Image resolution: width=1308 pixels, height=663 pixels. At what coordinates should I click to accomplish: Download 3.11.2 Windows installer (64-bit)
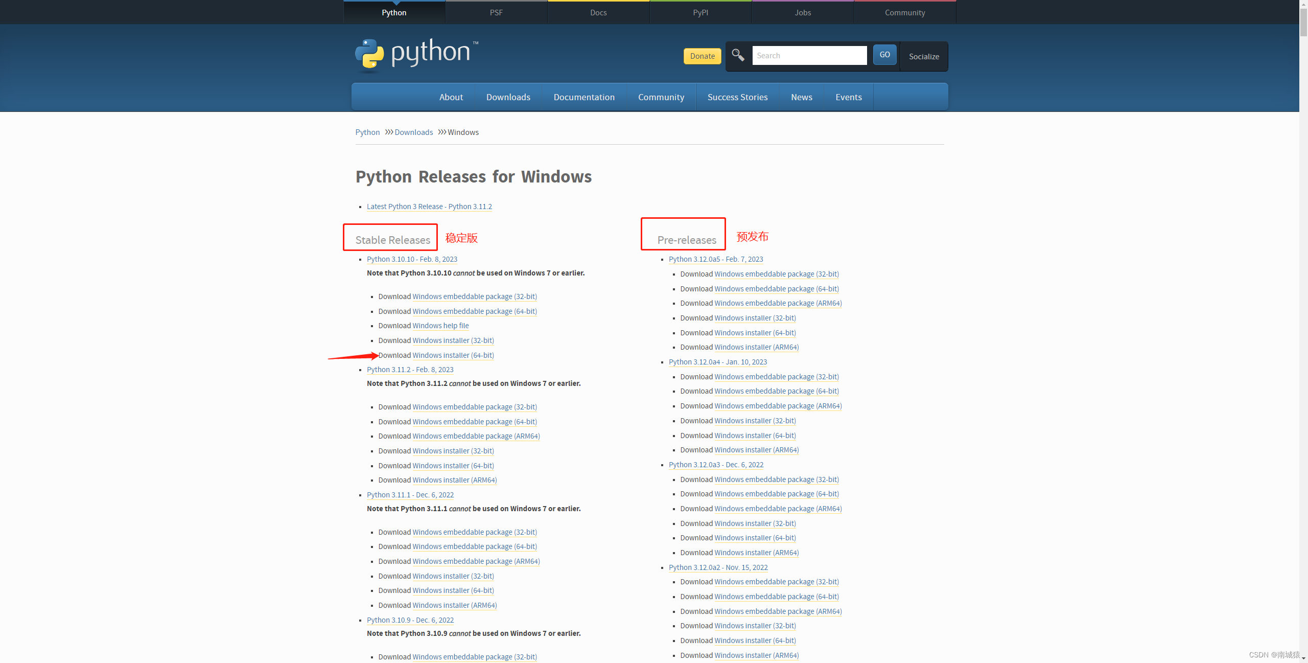pyautogui.click(x=453, y=466)
